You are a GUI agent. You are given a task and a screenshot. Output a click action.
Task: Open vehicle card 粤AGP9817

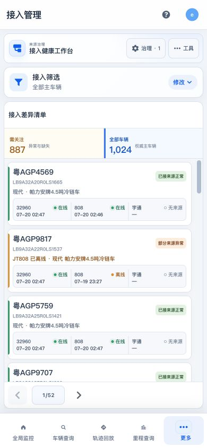click(99, 261)
